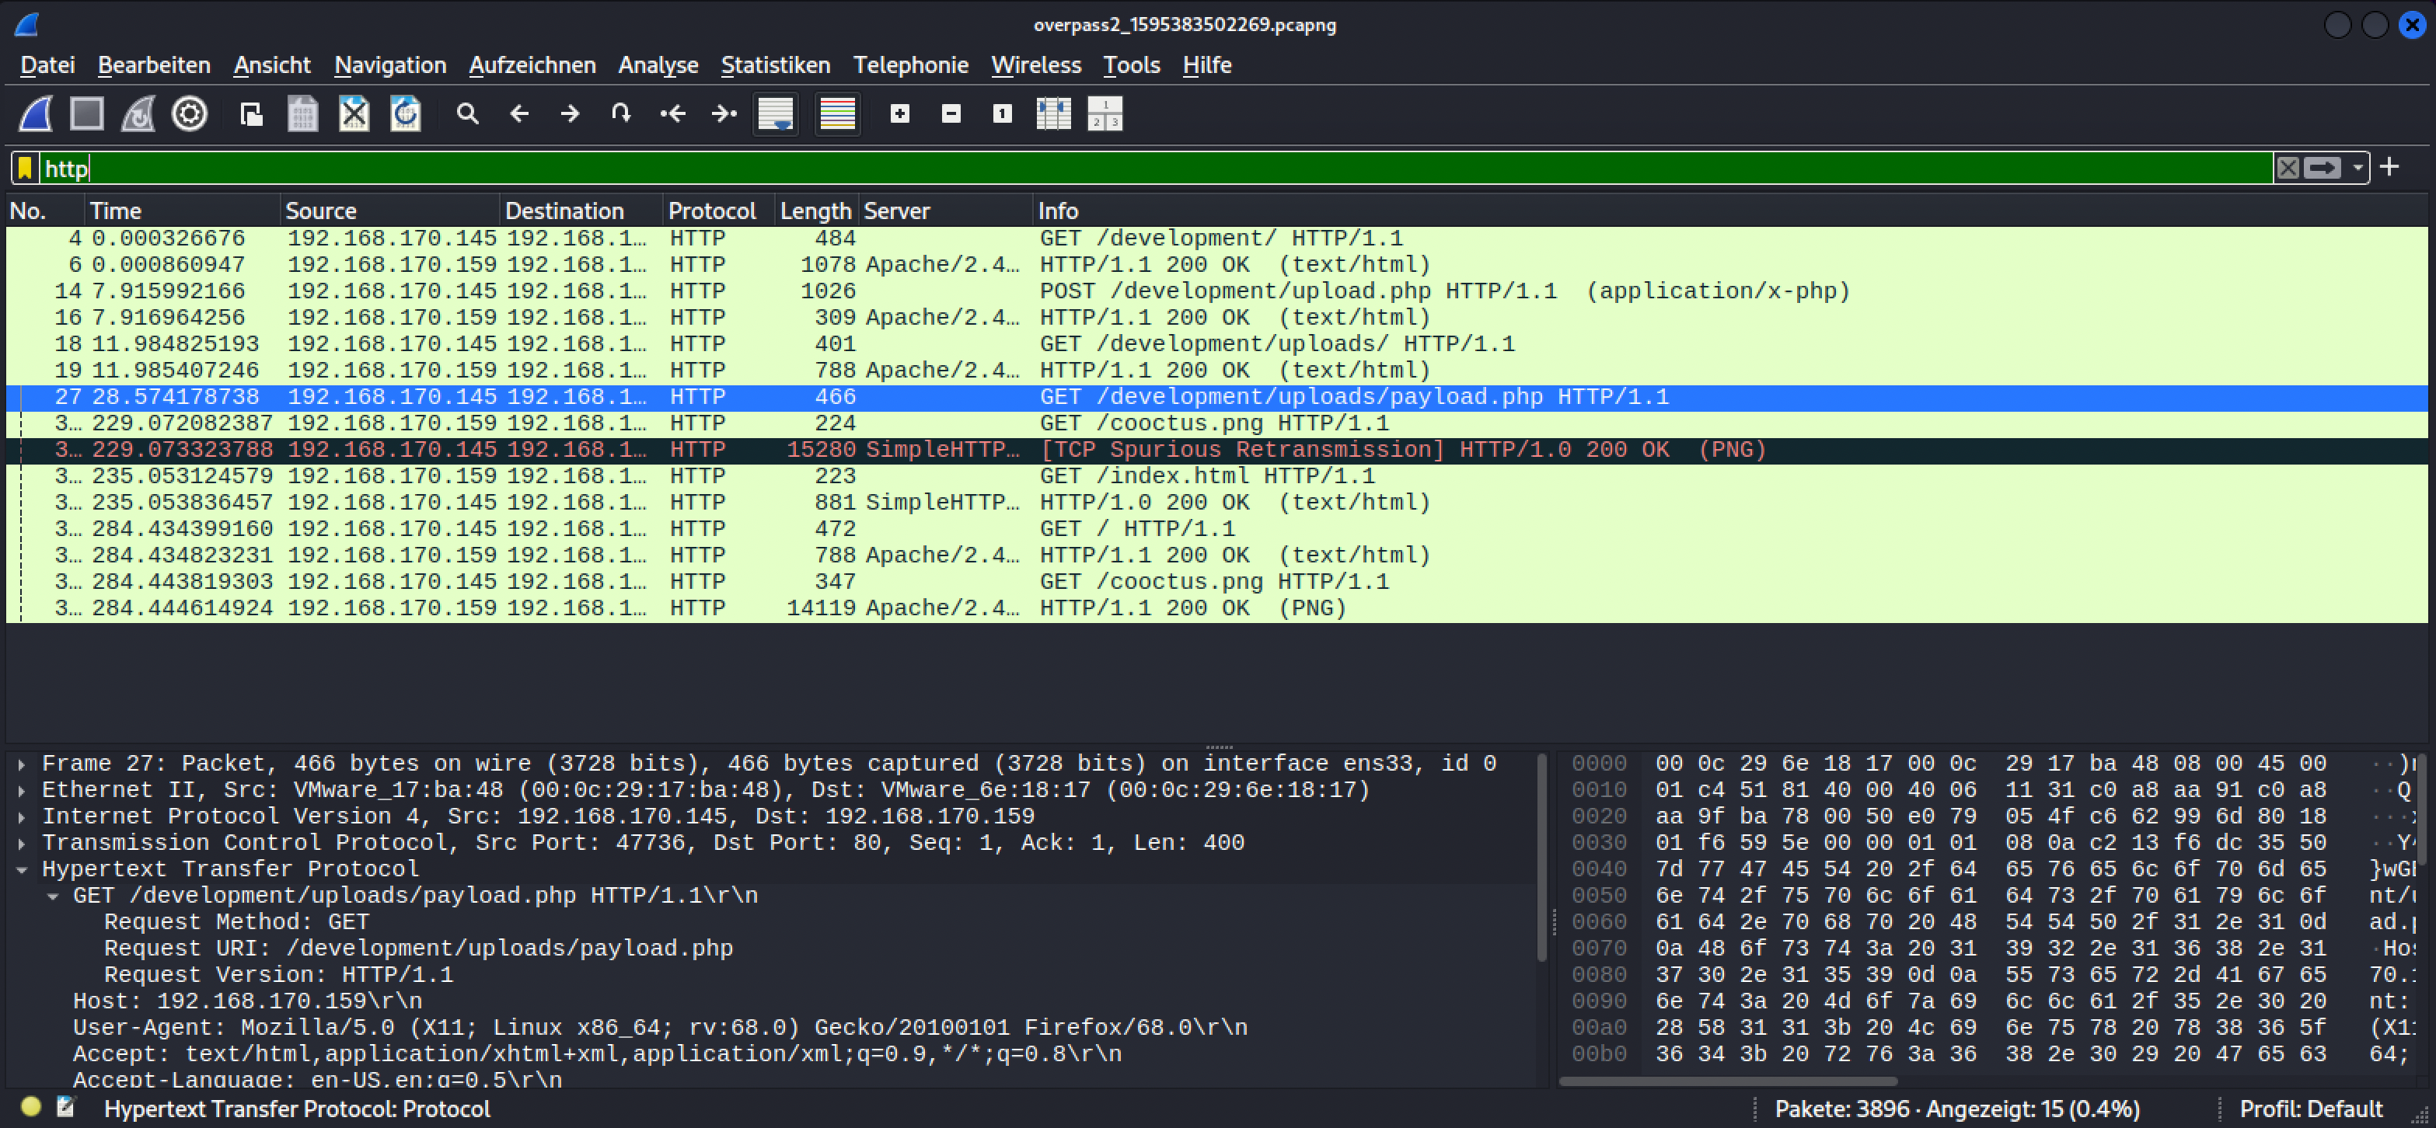Restart the current capture
Screen dimensions: 2436x1128
tap(138, 114)
